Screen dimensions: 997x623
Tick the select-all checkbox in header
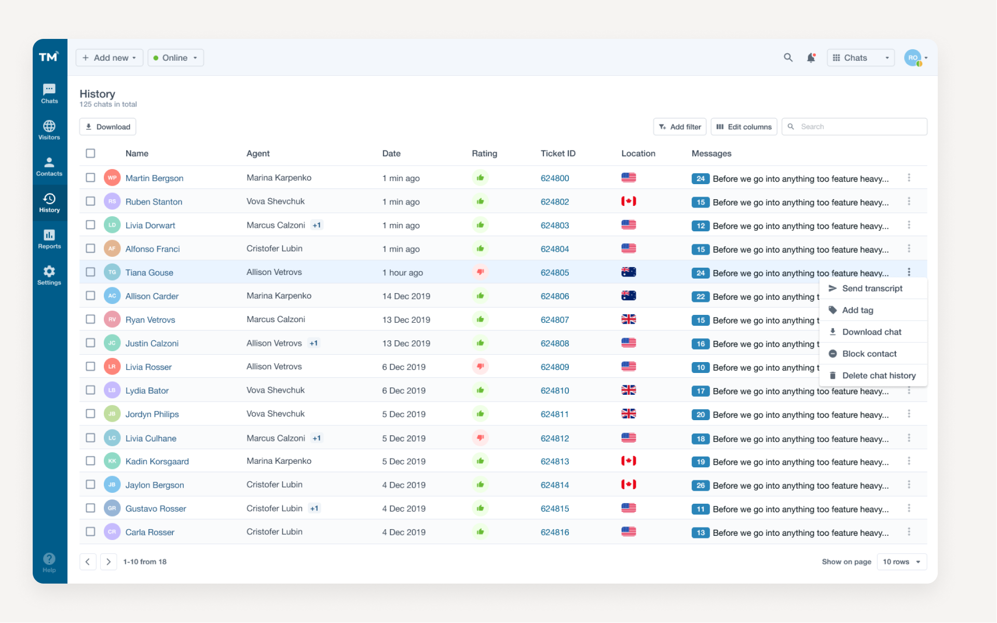(x=90, y=153)
